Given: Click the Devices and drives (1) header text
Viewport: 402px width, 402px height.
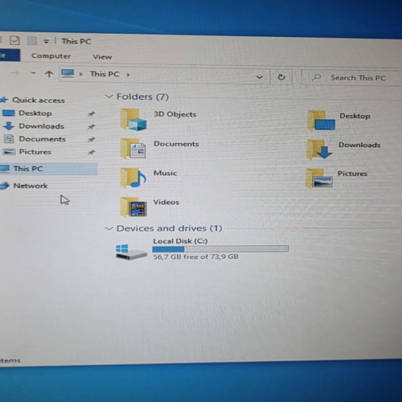Looking at the screenshot, I should 170,228.
